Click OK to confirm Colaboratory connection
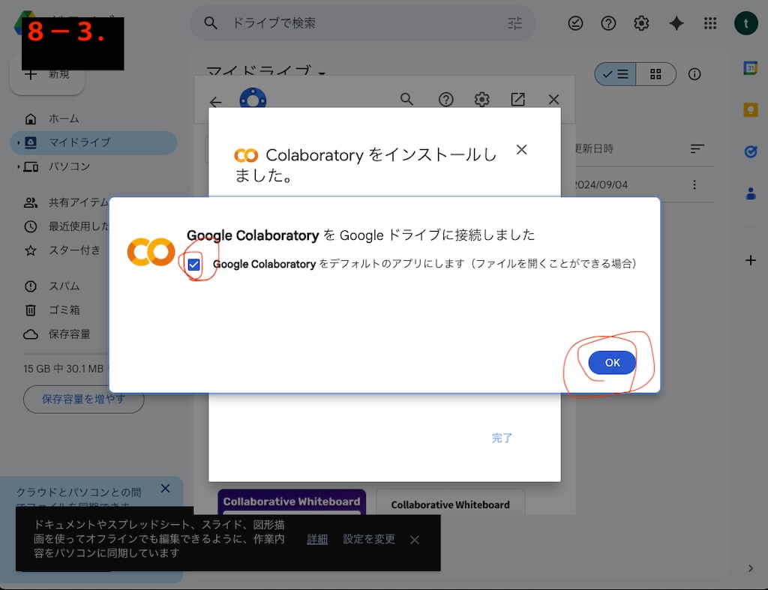The width and height of the screenshot is (768, 590). [611, 362]
